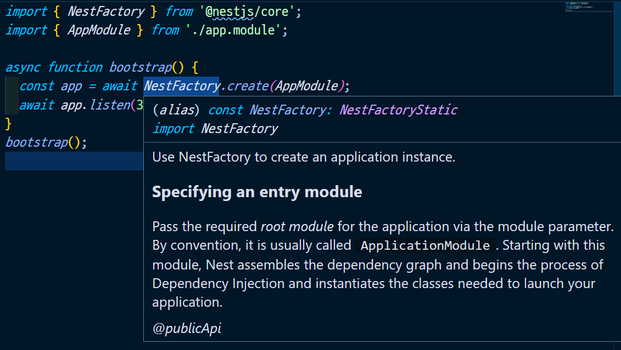Click the create method call
Viewport: 621px width, 350px height.
pyautogui.click(x=248, y=86)
